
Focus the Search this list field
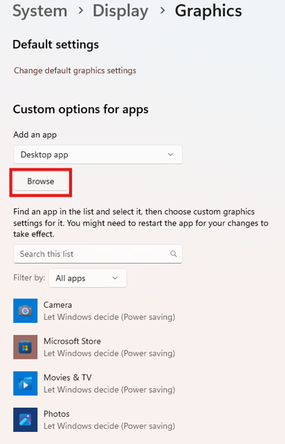[98, 254]
